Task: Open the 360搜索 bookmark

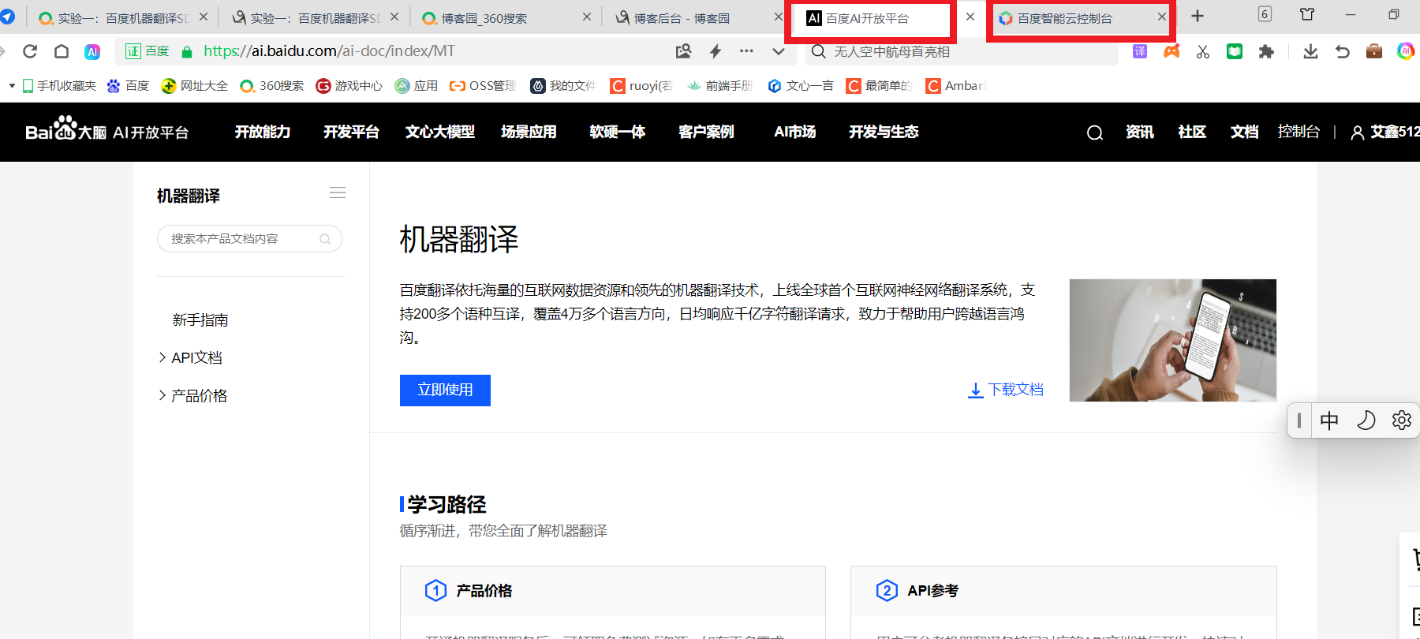Action: (x=272, y=86)
